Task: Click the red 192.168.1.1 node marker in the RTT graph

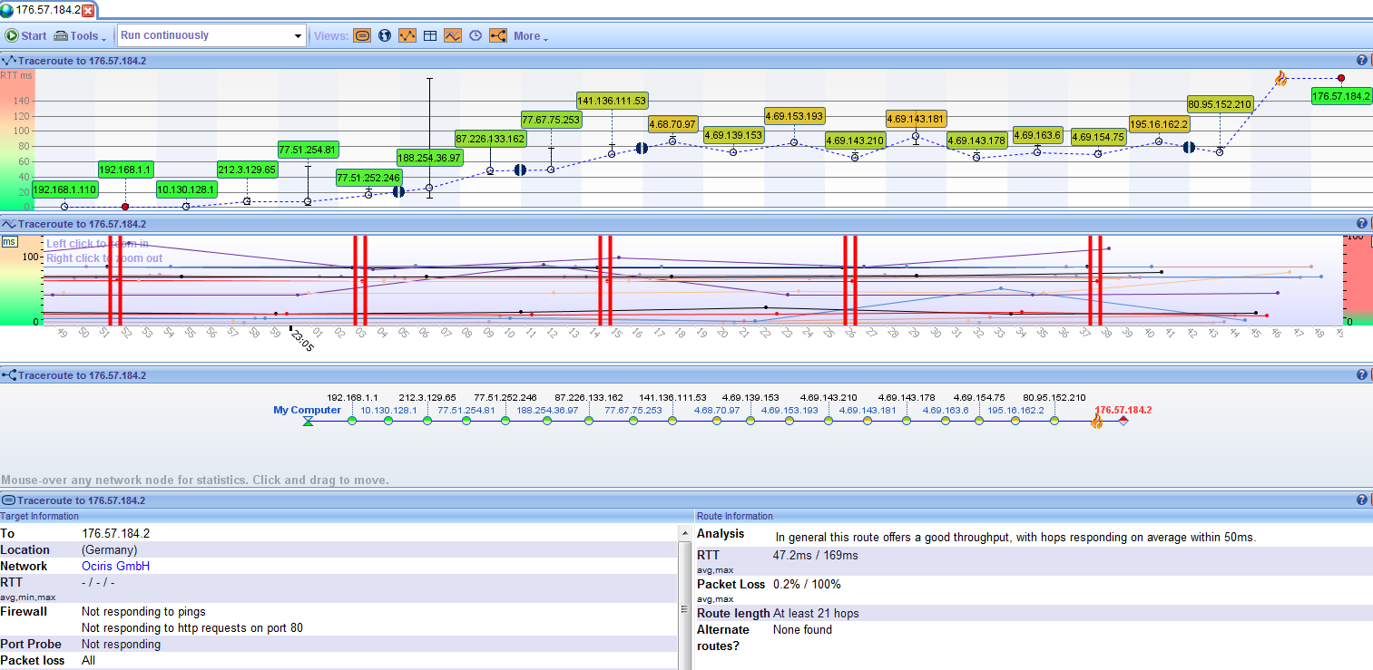Action: (x=125, y=207)
